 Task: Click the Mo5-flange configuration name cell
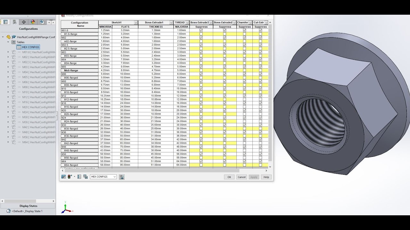click(x=79, y=71)
